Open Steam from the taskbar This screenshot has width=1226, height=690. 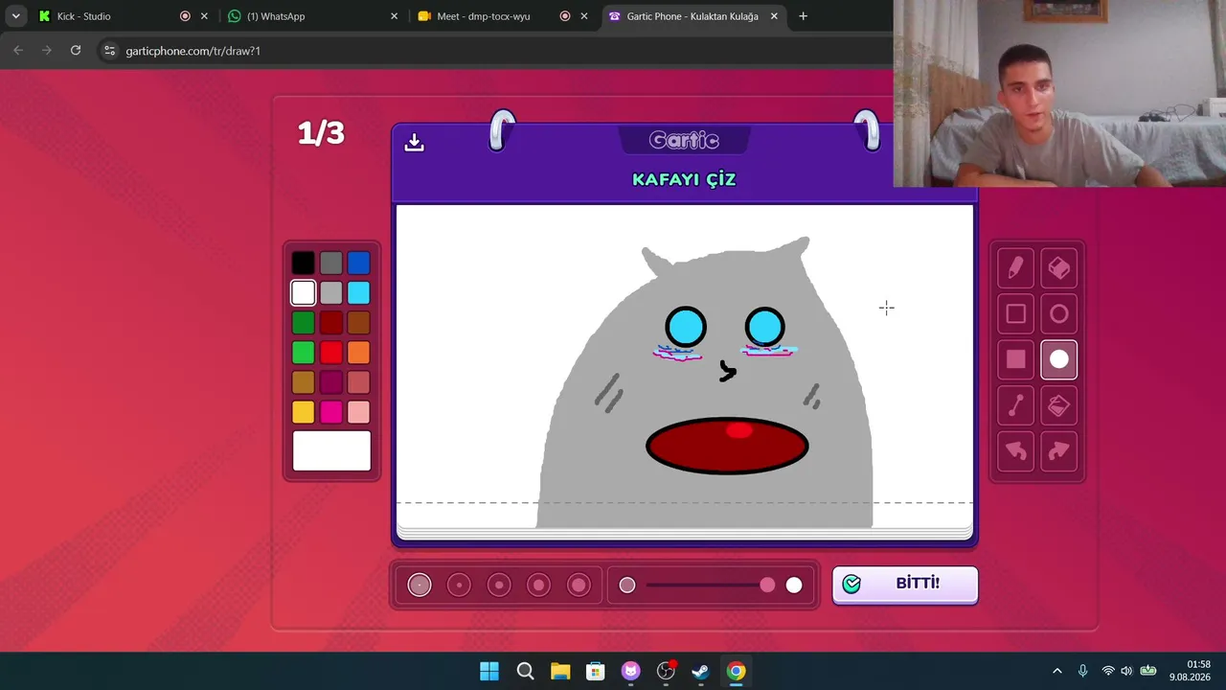[x=700, y=671]
